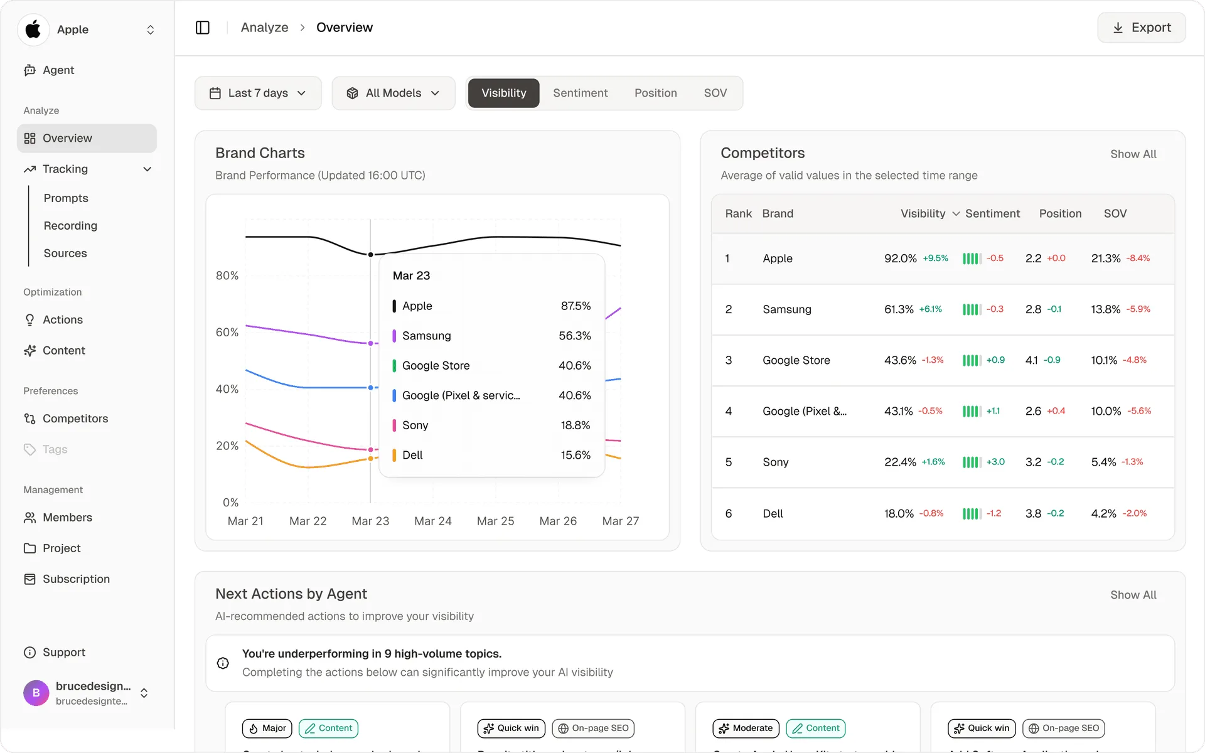This screenshot has height=753, width=1205.
Task: Click the info icon beside underperforming notice
Action: (x=223, y=663)
